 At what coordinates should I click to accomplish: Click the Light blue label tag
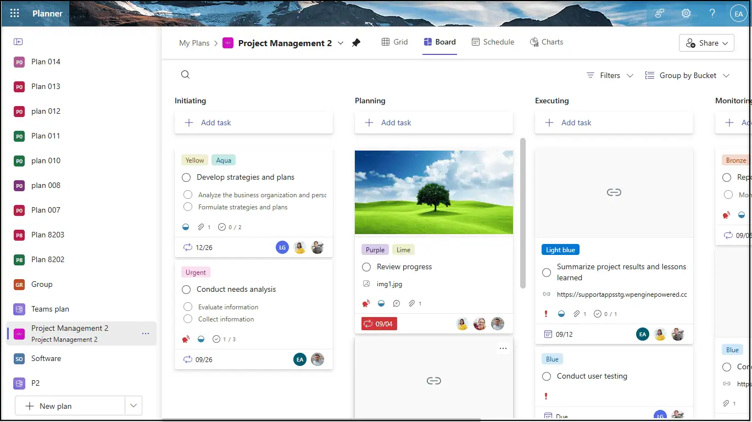(x=560, y=249)
